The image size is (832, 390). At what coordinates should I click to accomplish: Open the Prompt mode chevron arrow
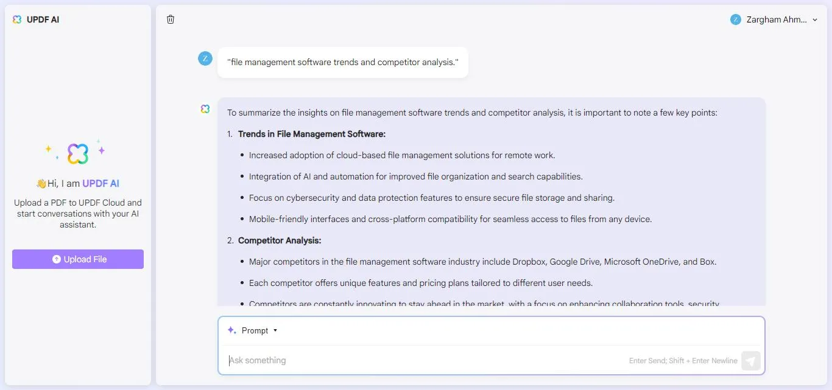coord(275,330)
